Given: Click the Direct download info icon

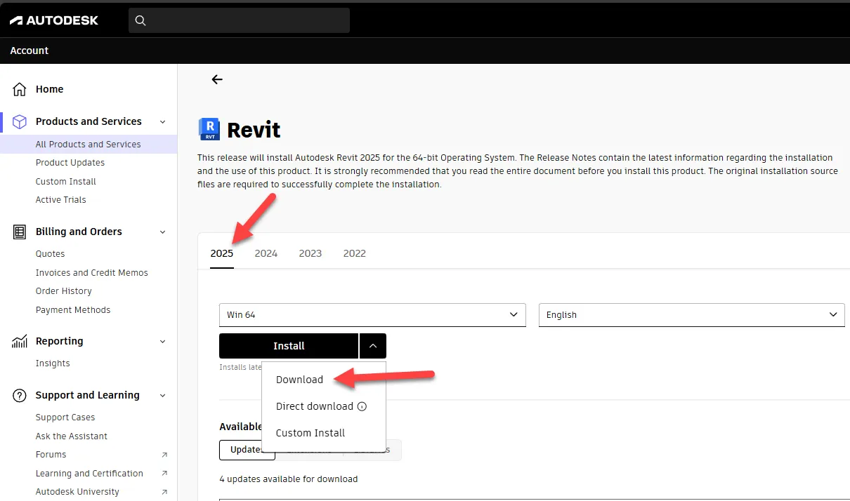Looking at the screenshot, I should tap(362, 406).
